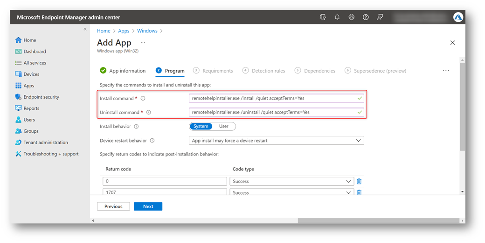
Task: Open the notifications bell
Action: click(337, 17)
